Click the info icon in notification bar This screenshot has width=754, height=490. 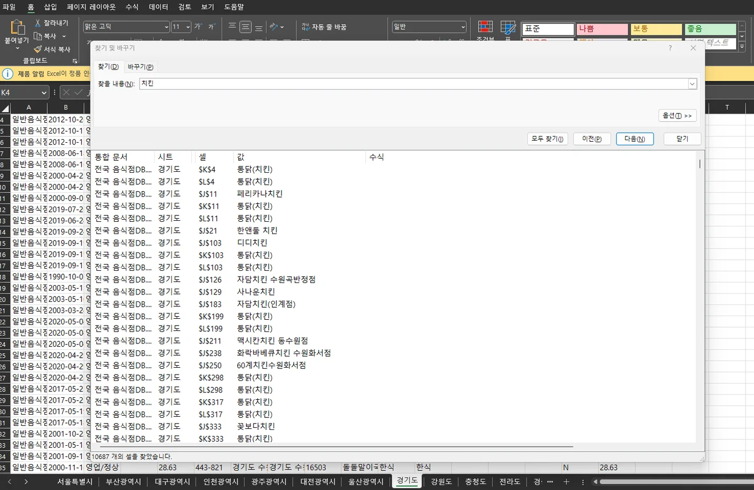7,74
